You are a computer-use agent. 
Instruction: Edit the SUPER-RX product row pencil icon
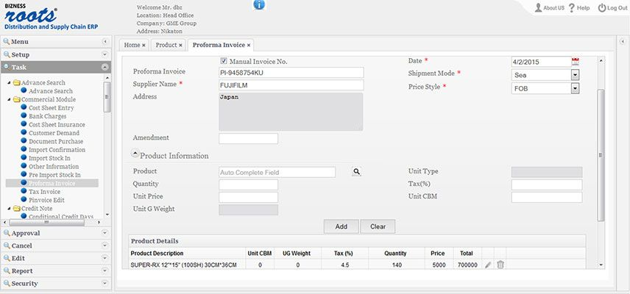point(487,265)
